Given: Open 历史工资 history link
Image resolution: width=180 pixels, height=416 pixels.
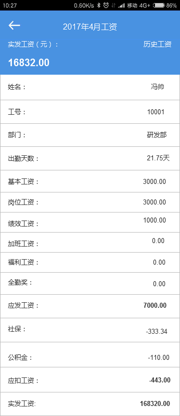Looking at the screenshot, I should click(x=157, y=44).
